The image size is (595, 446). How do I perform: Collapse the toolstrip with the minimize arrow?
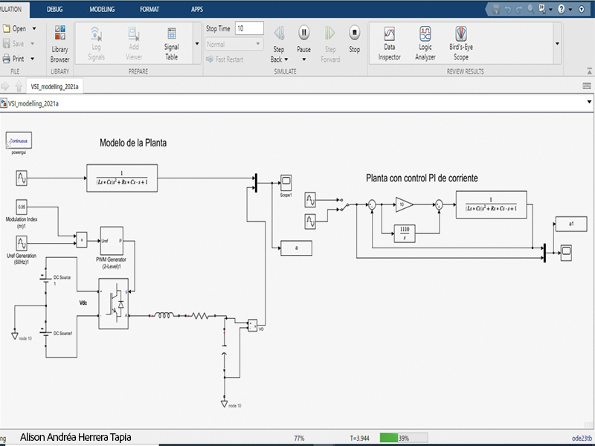click(x=589, y=71)
